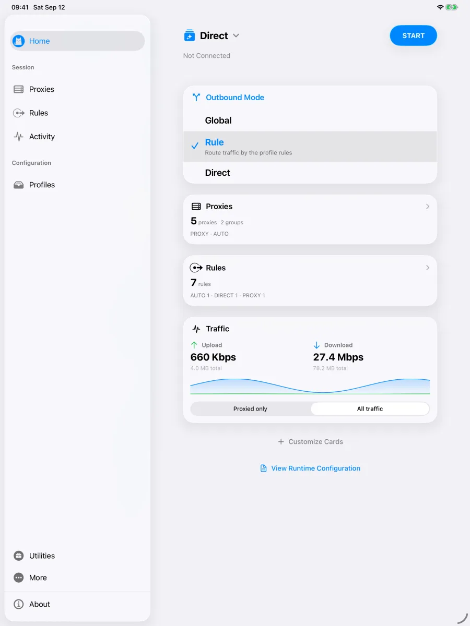The image size is (470, 626).
Task: Click the traffic graph chart
Action: 310,387
